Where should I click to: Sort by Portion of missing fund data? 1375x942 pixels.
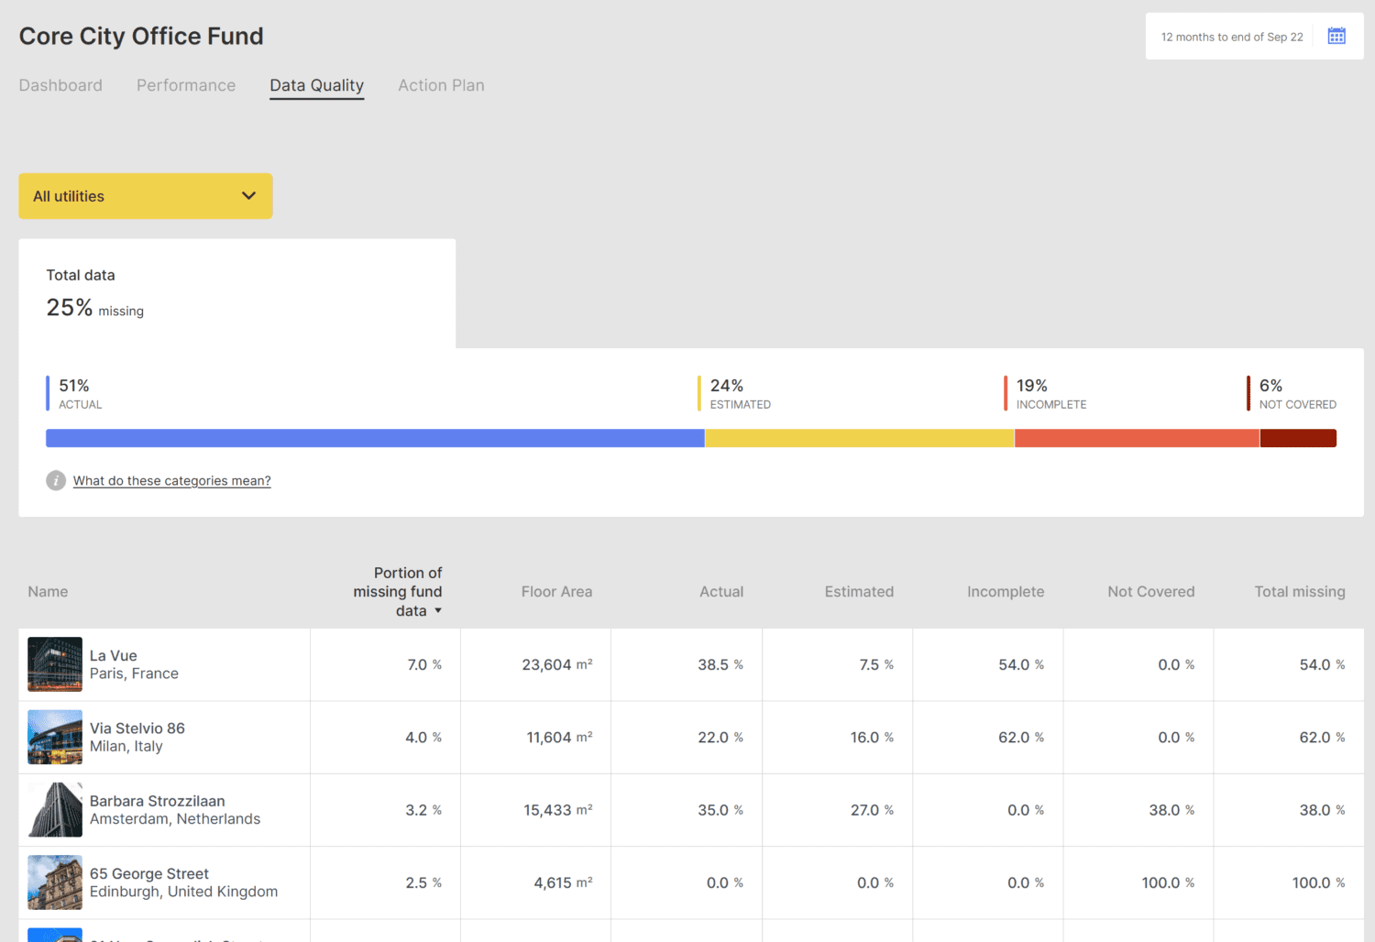(x=398, y=592)
